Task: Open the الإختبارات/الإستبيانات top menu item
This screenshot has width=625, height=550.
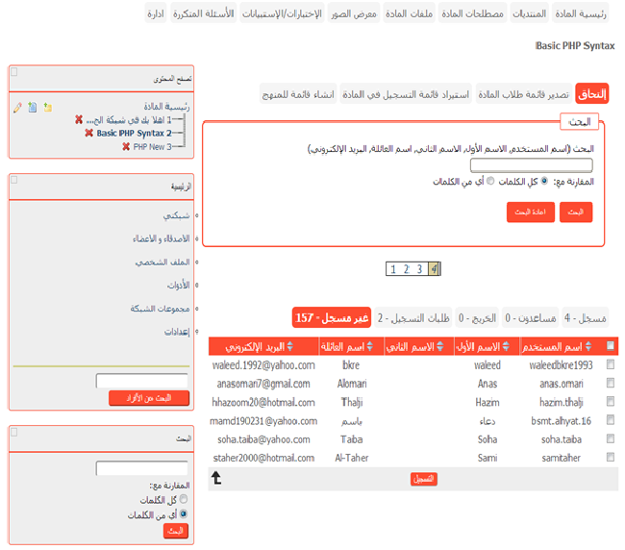Action: [282, 13]
